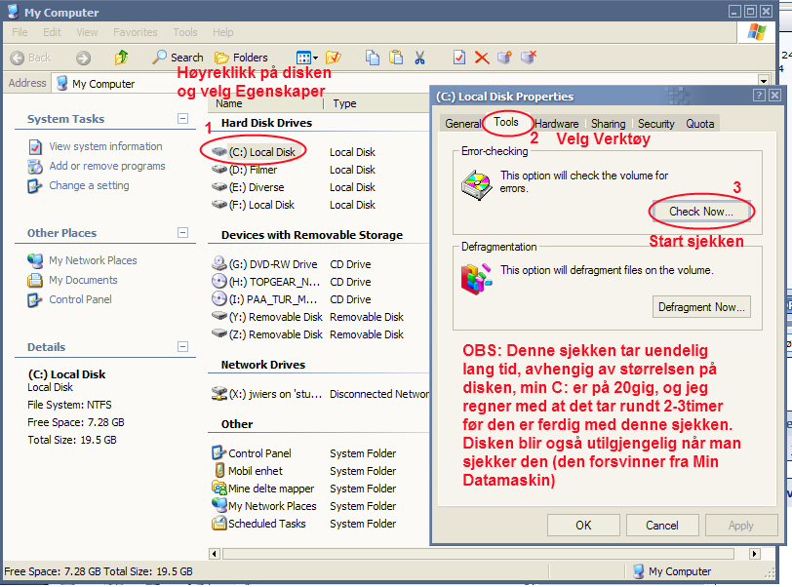Select the (G:) DVD-RW Drive

coord(264,264)
